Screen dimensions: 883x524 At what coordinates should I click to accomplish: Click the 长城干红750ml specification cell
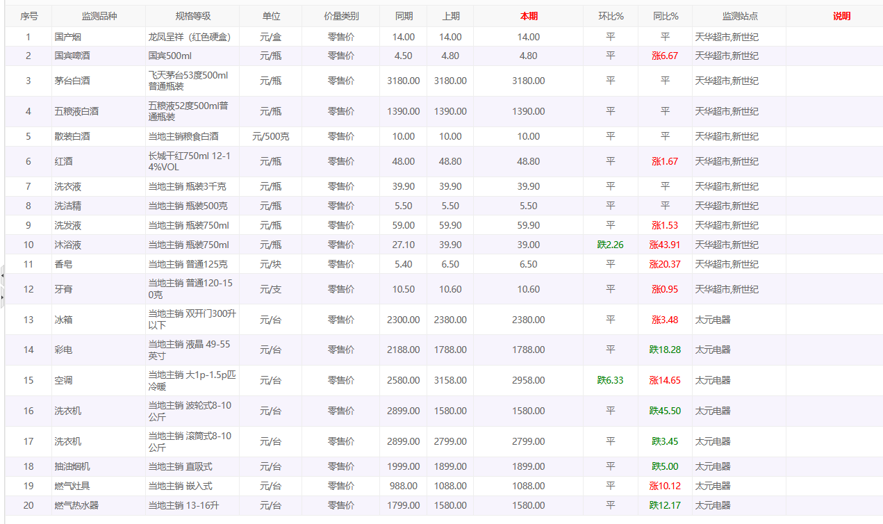coord(192,161)
